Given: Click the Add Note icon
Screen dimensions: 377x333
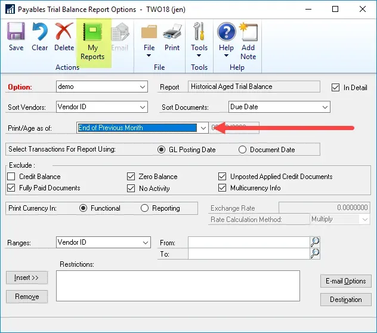Looking at the screenshot, I should [248, 33].
